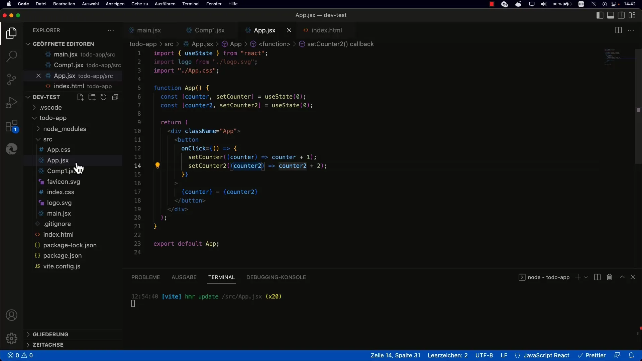
Task: Open the Search view in activity bar
Action: (12, 56)
